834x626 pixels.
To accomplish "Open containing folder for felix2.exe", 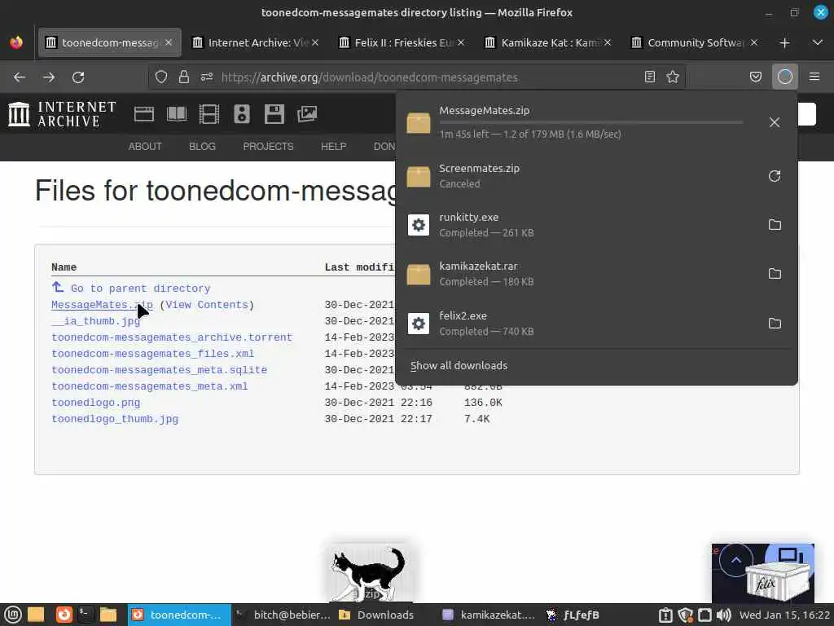I will (775, 323).
